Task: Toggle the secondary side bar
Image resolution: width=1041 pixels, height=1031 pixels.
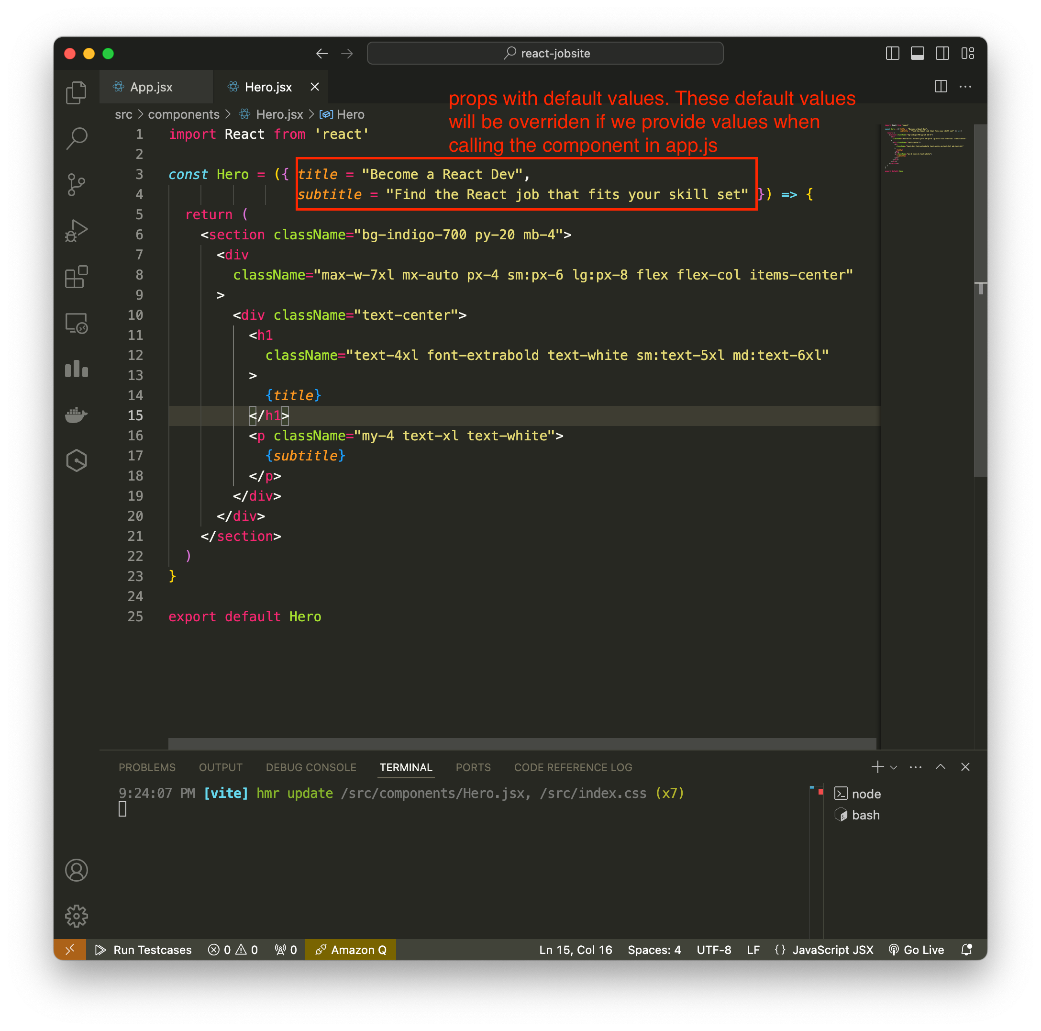Action: 942,54
